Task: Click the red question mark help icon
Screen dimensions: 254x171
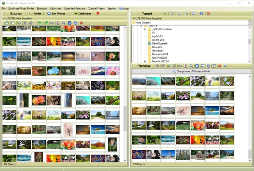Action: [98, 14]
